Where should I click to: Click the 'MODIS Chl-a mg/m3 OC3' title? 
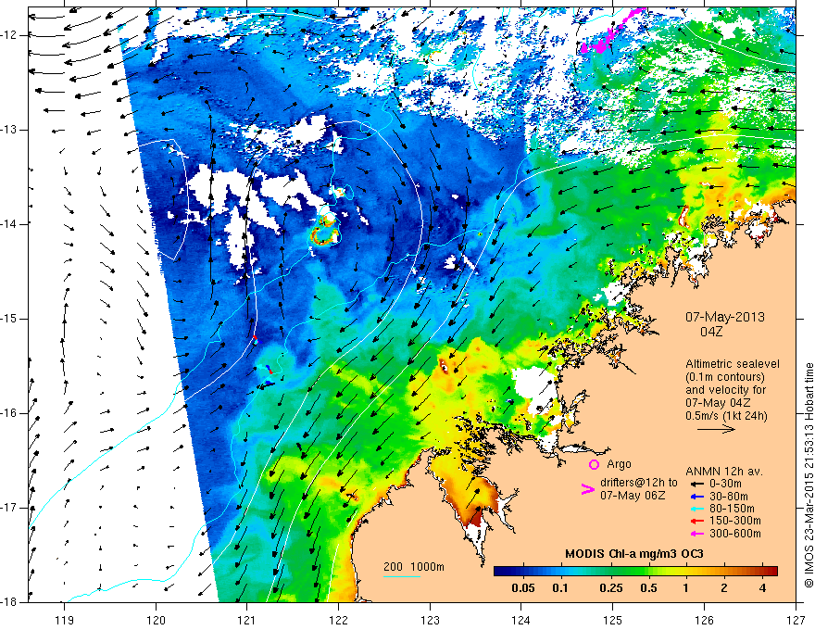(x=634, y=554)
